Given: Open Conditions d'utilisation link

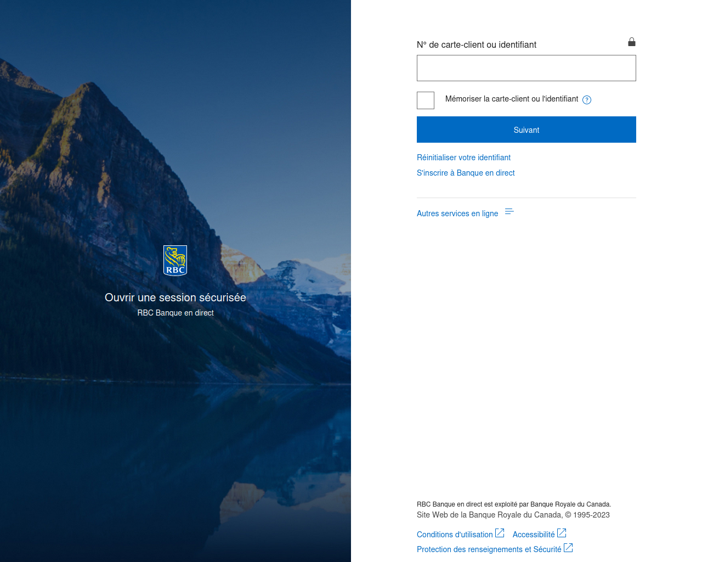Looking at the screenshot, I should tap(455, 535).
